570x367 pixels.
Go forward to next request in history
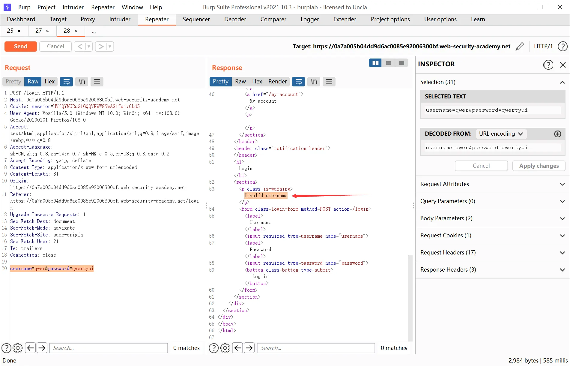coord(101,47)
